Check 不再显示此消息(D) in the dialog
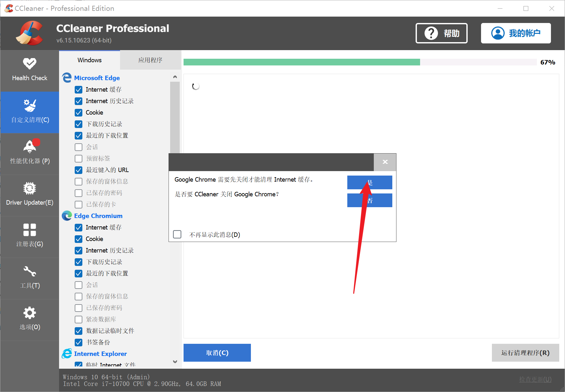 coord(177,234)
